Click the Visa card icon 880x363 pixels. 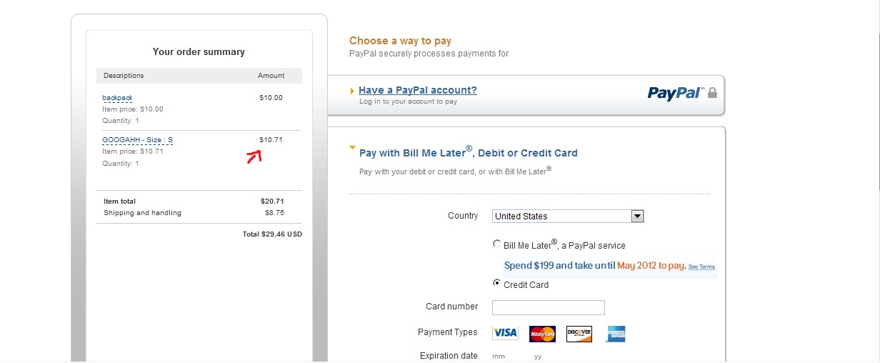(505, 333)
